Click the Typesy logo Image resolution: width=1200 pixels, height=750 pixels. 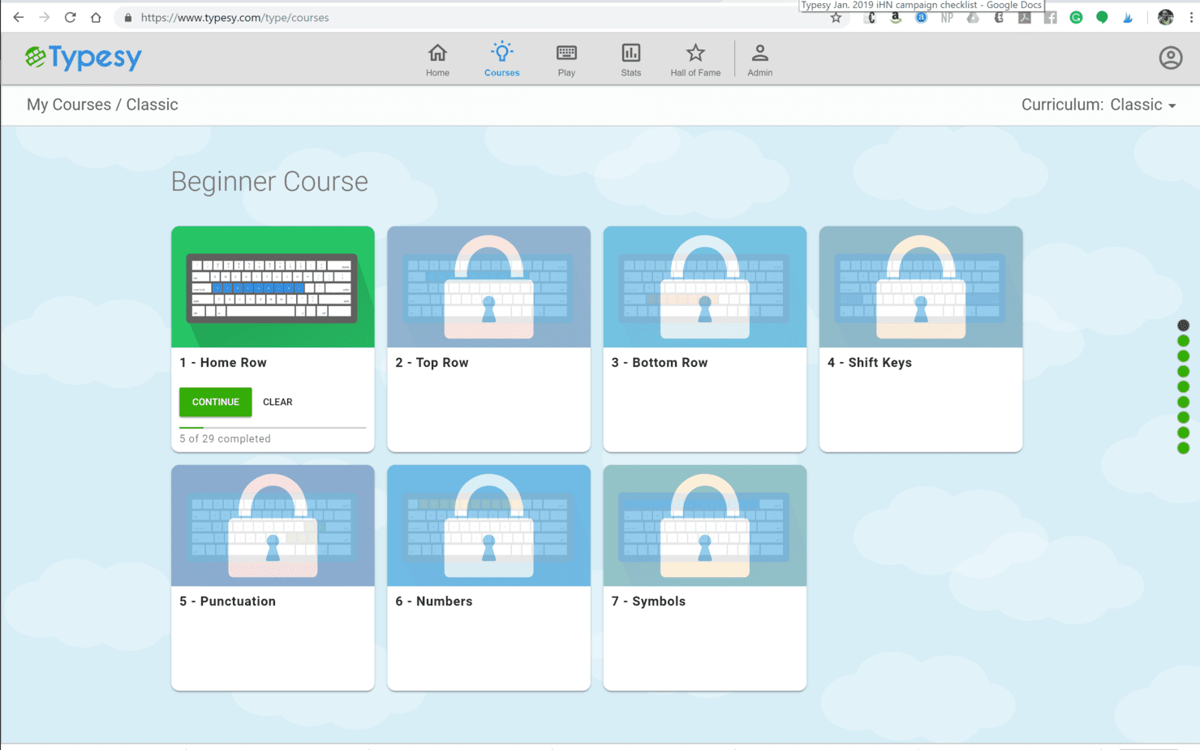point(84,58)
